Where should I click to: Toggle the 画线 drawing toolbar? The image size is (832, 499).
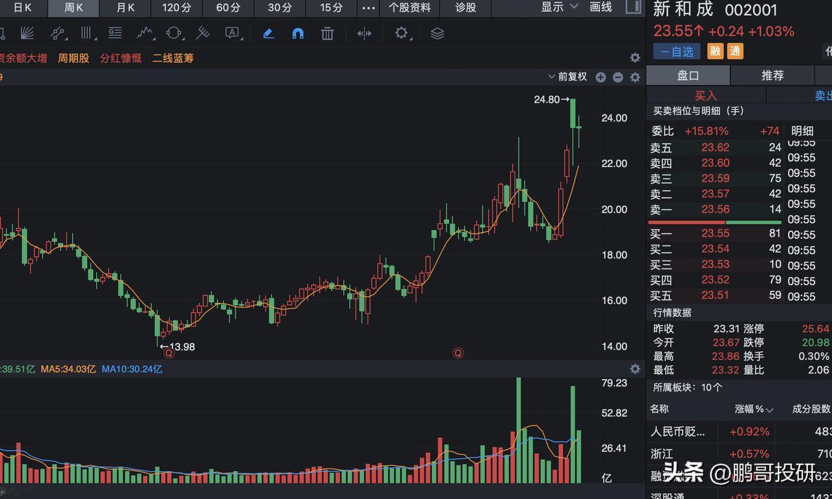[x=601, y=7]
